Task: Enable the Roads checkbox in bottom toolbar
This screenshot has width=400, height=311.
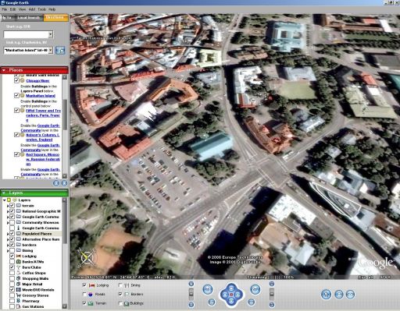Action: point(84,294)
